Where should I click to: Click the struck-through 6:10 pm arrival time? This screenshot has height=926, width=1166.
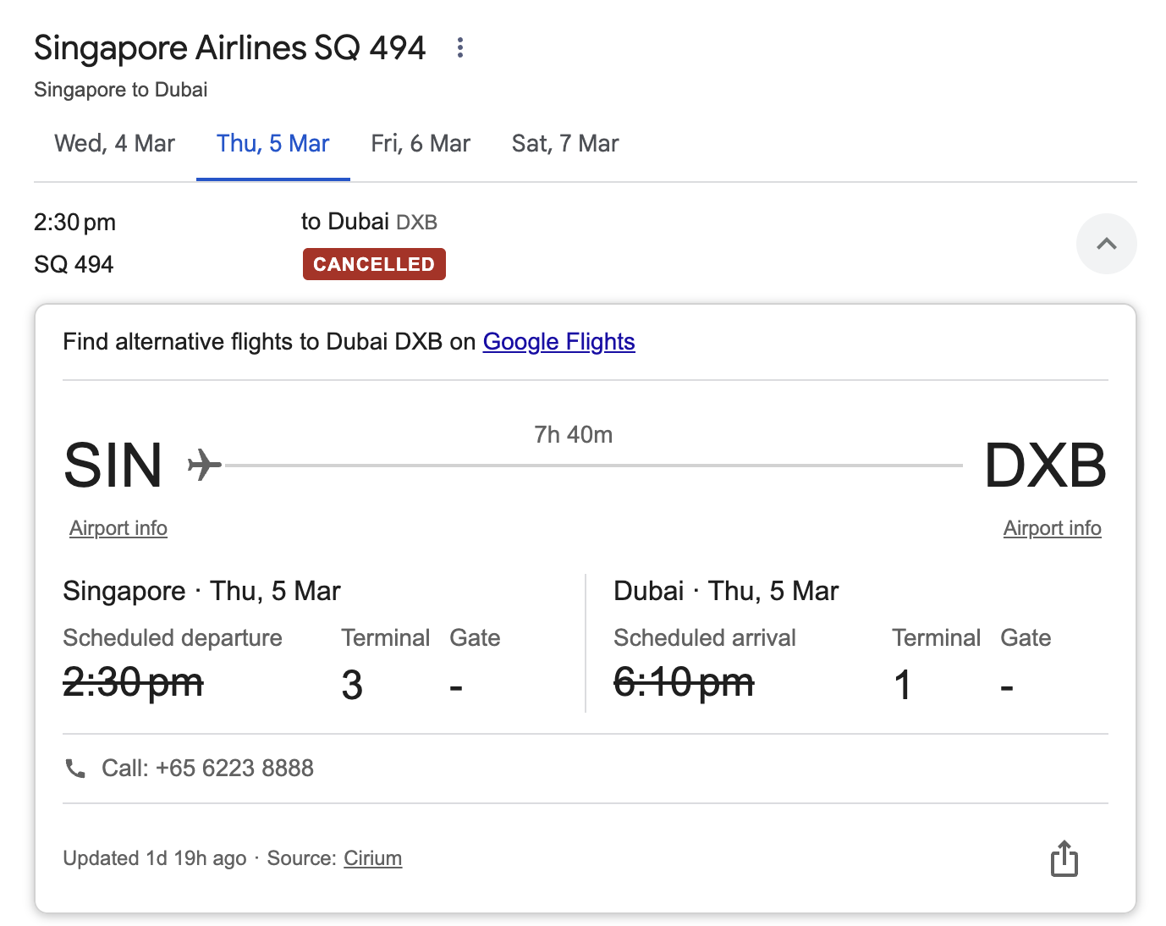[685, 682]
